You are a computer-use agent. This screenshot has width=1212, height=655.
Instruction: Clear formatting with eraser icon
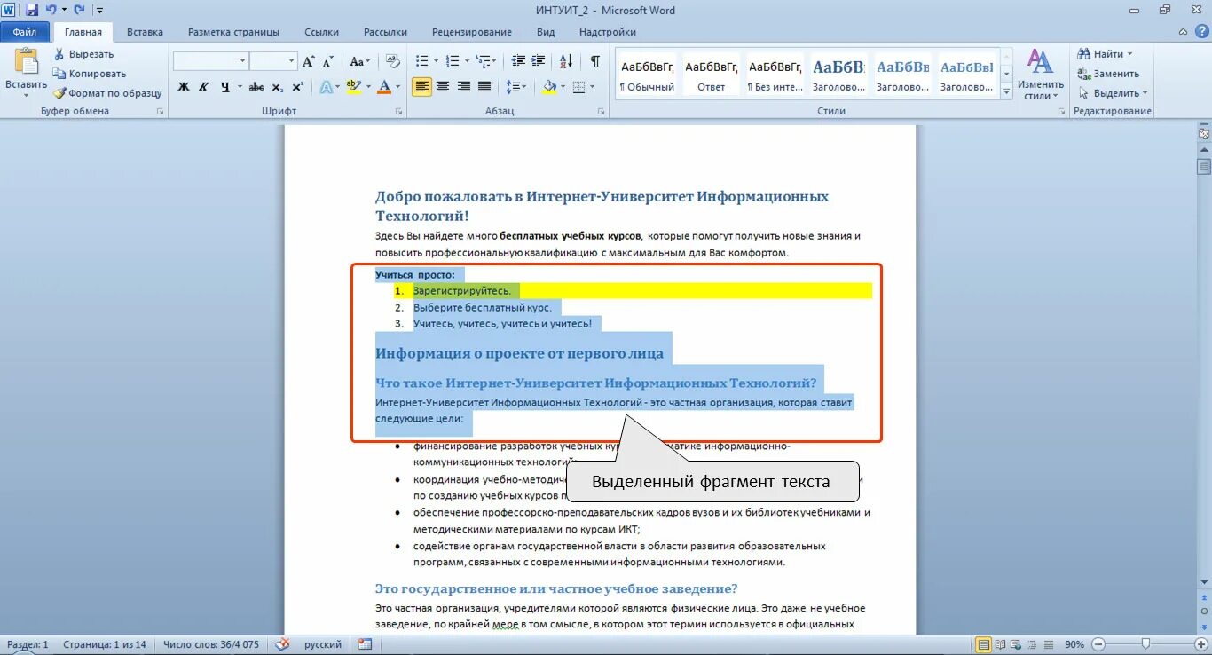[394, 61]
